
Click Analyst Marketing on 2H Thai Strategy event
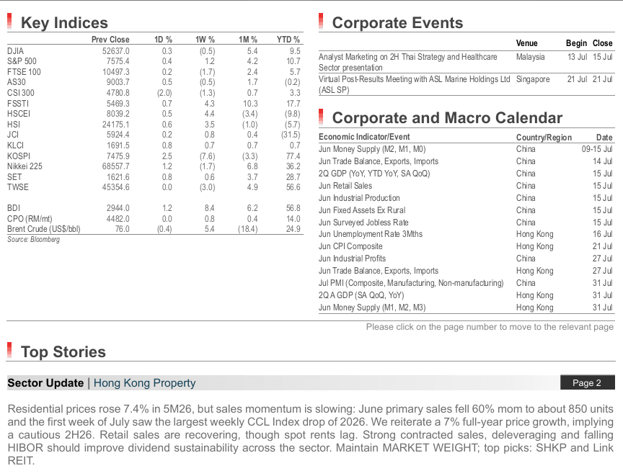[x=466, y=62]
